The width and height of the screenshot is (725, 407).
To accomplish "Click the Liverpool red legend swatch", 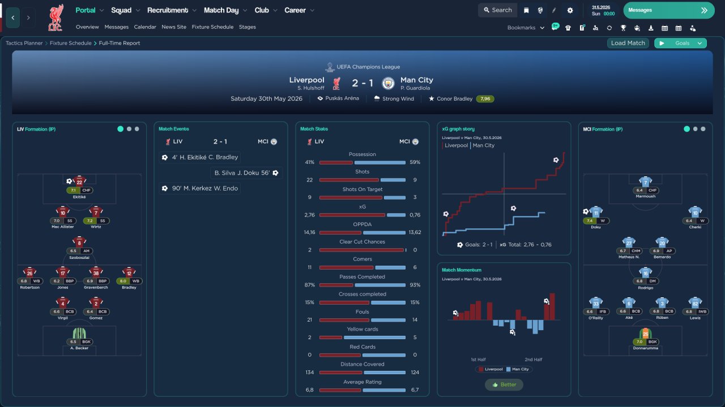I will tap(481, 369).
